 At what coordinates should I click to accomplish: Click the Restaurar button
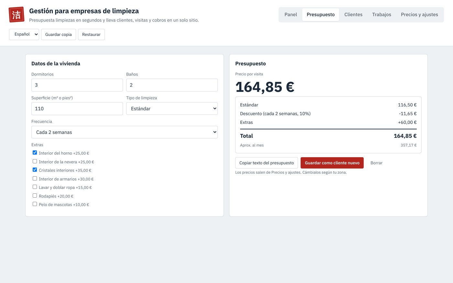pyautogui.click(x=91, y=34)
